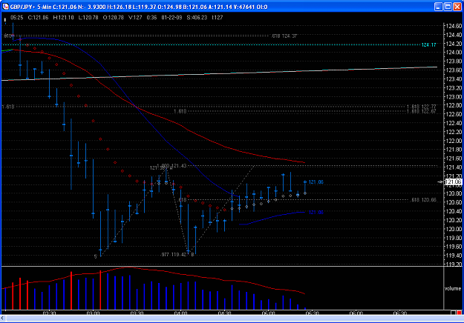Viewport: 464px width, 323px height.
Task: Click the value S:406.23
Action: click(x=197, y=18)
